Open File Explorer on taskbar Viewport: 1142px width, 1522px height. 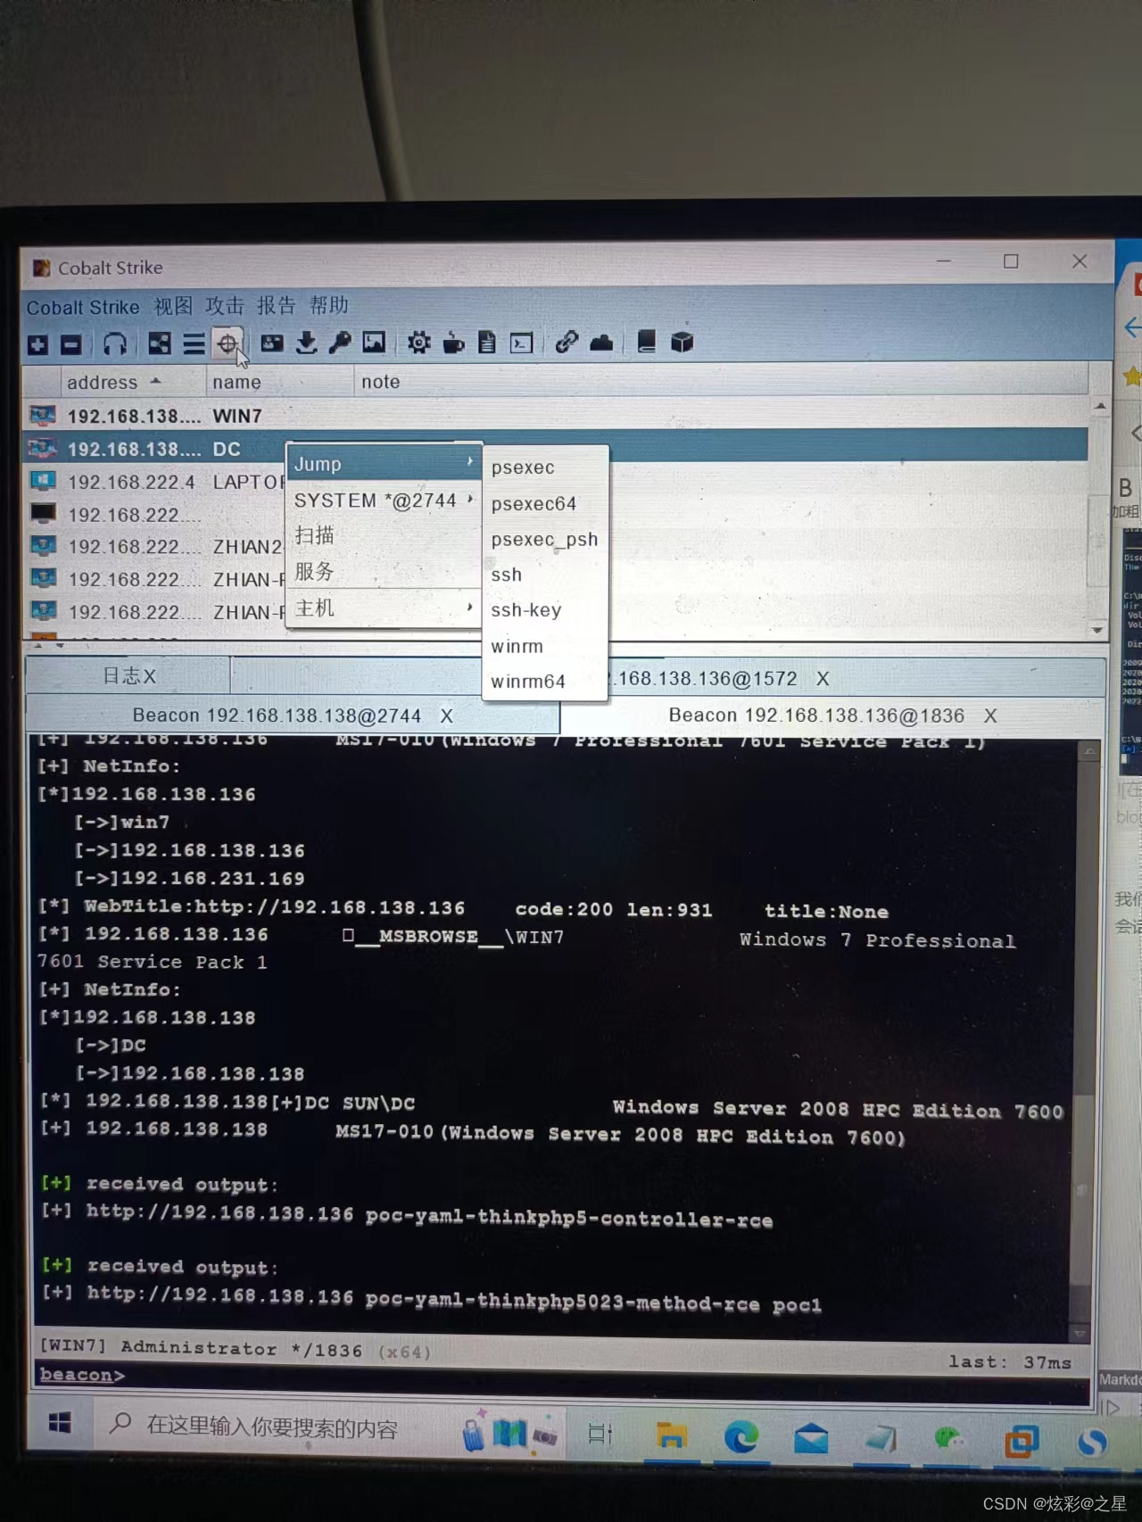671,1435
